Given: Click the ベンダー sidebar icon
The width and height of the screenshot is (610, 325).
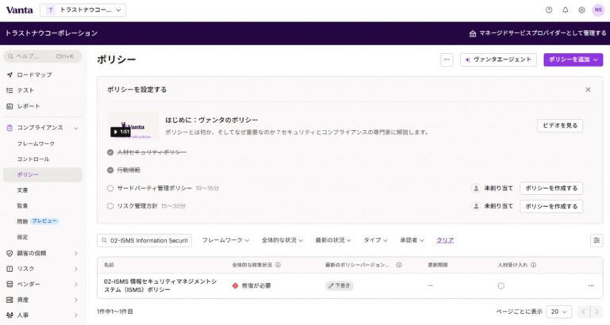Looking at the screenshot, I should tap(10, 285).
